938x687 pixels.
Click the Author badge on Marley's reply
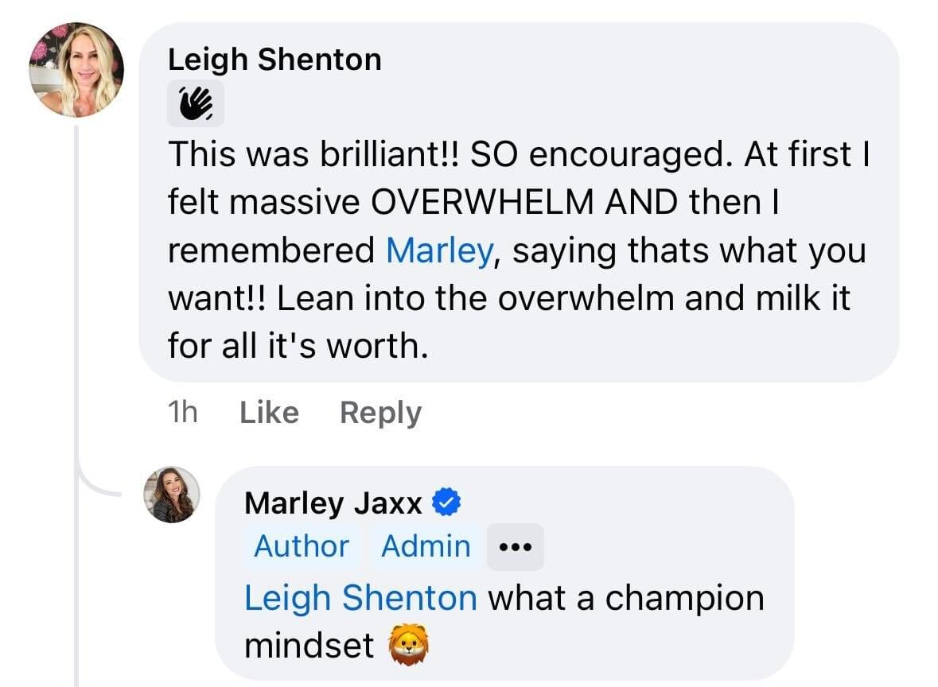(301, 547)
